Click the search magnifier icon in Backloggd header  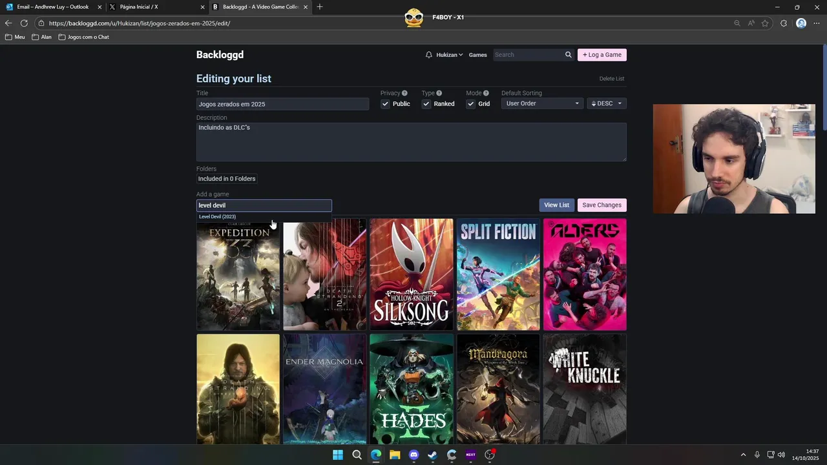(569, 55)
